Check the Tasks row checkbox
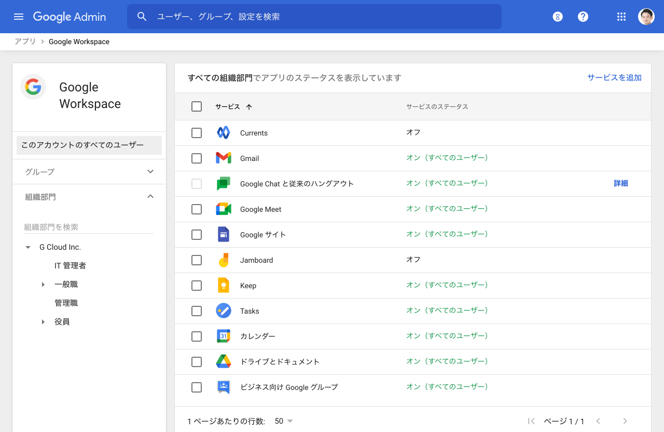Screen dimensions: 664x432 pos(197,311)
